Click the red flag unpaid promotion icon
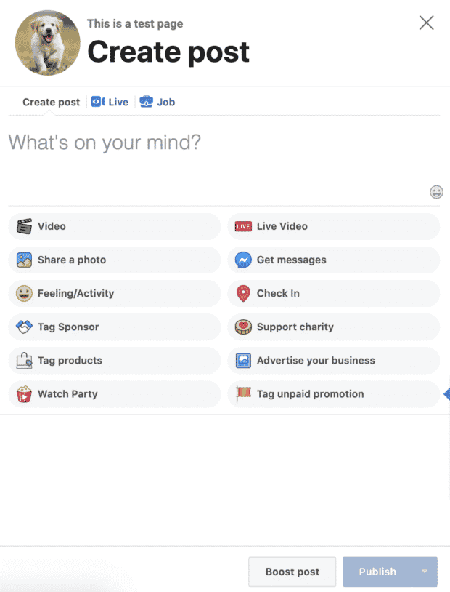 tap(243, 393)
